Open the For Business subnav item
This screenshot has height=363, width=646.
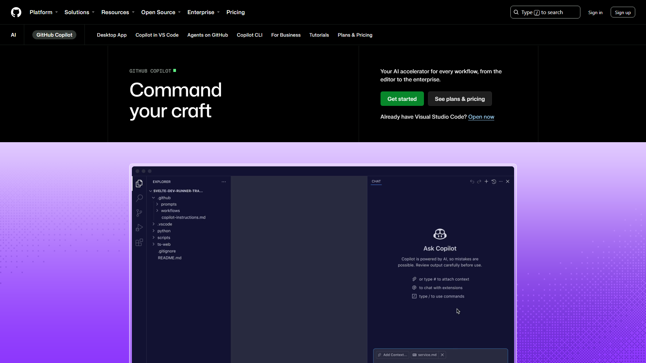coord(286,35)
